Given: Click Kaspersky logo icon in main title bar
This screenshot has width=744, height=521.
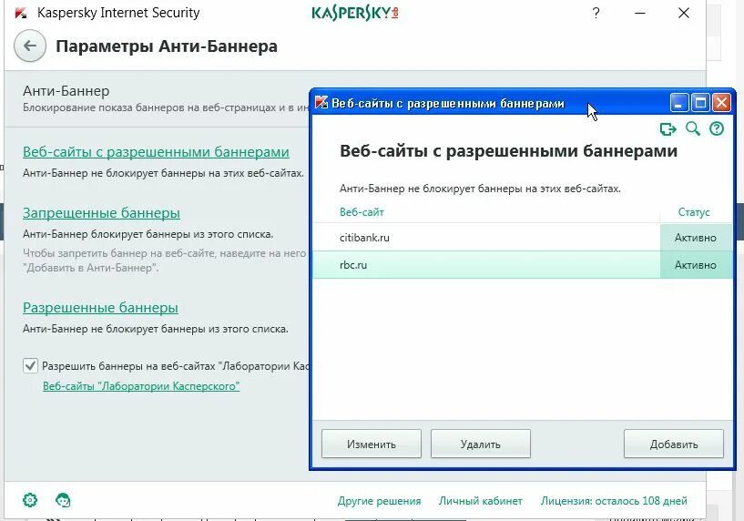Looking at the screenshot, I should pyautogui.click(x=21, y=13).
